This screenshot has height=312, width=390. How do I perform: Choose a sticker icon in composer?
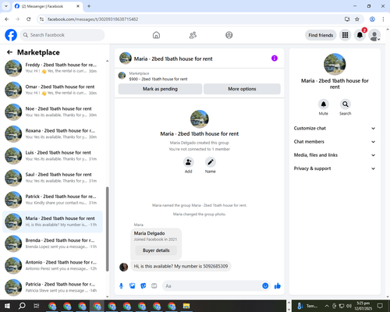144,286
